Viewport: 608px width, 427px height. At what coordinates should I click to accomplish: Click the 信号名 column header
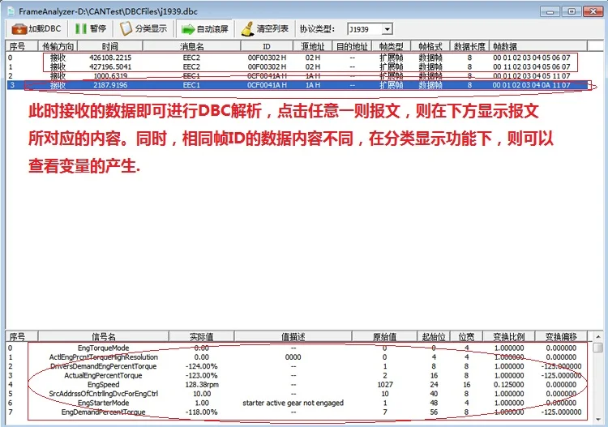click(x=103, y=337)
